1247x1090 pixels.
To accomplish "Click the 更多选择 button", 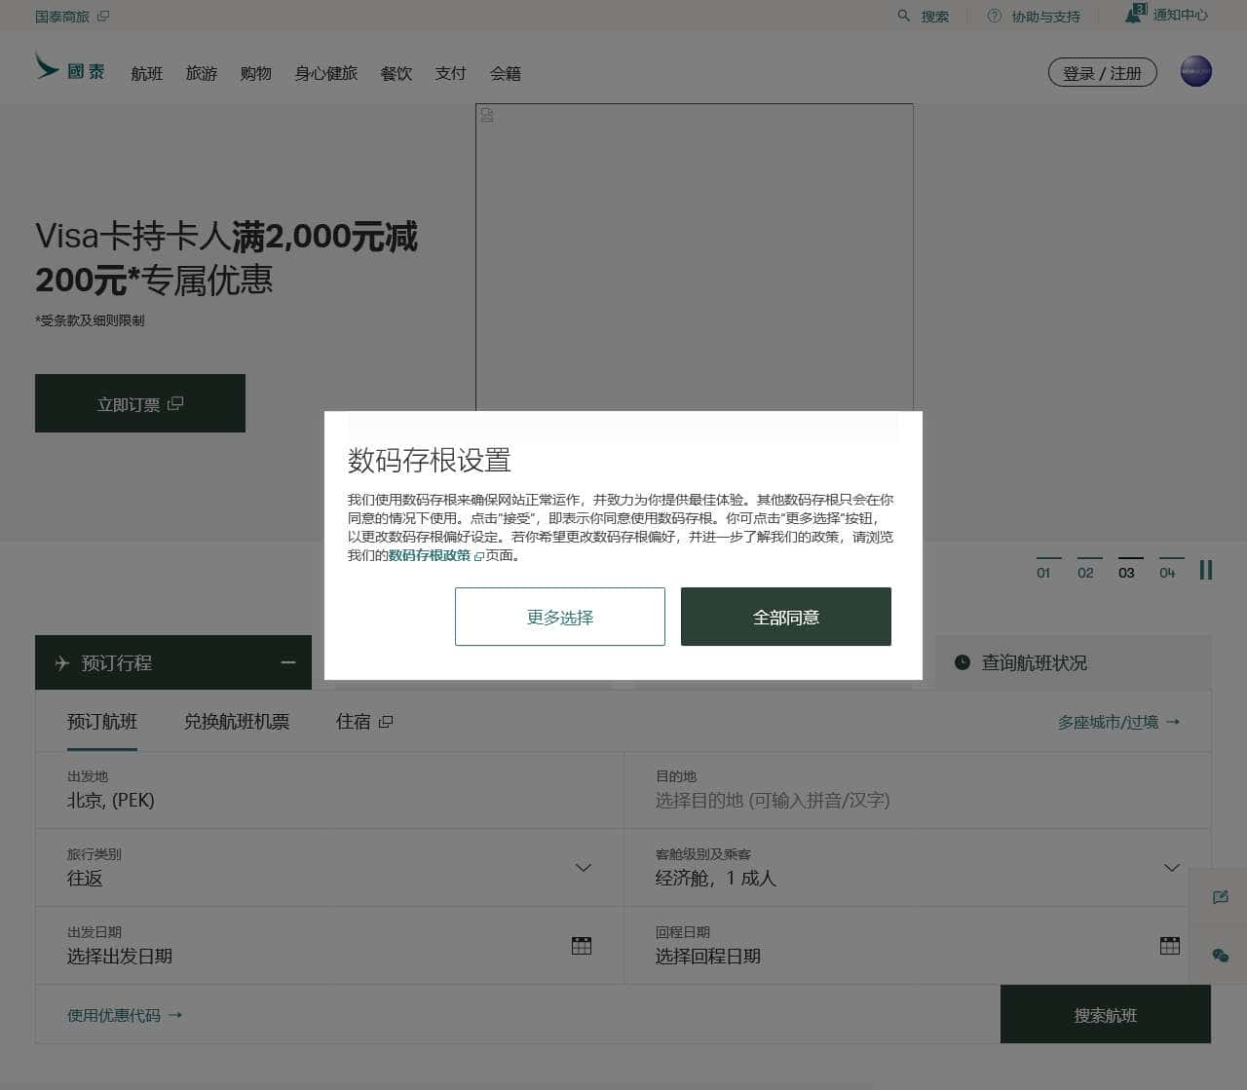I will pos(560,617).
